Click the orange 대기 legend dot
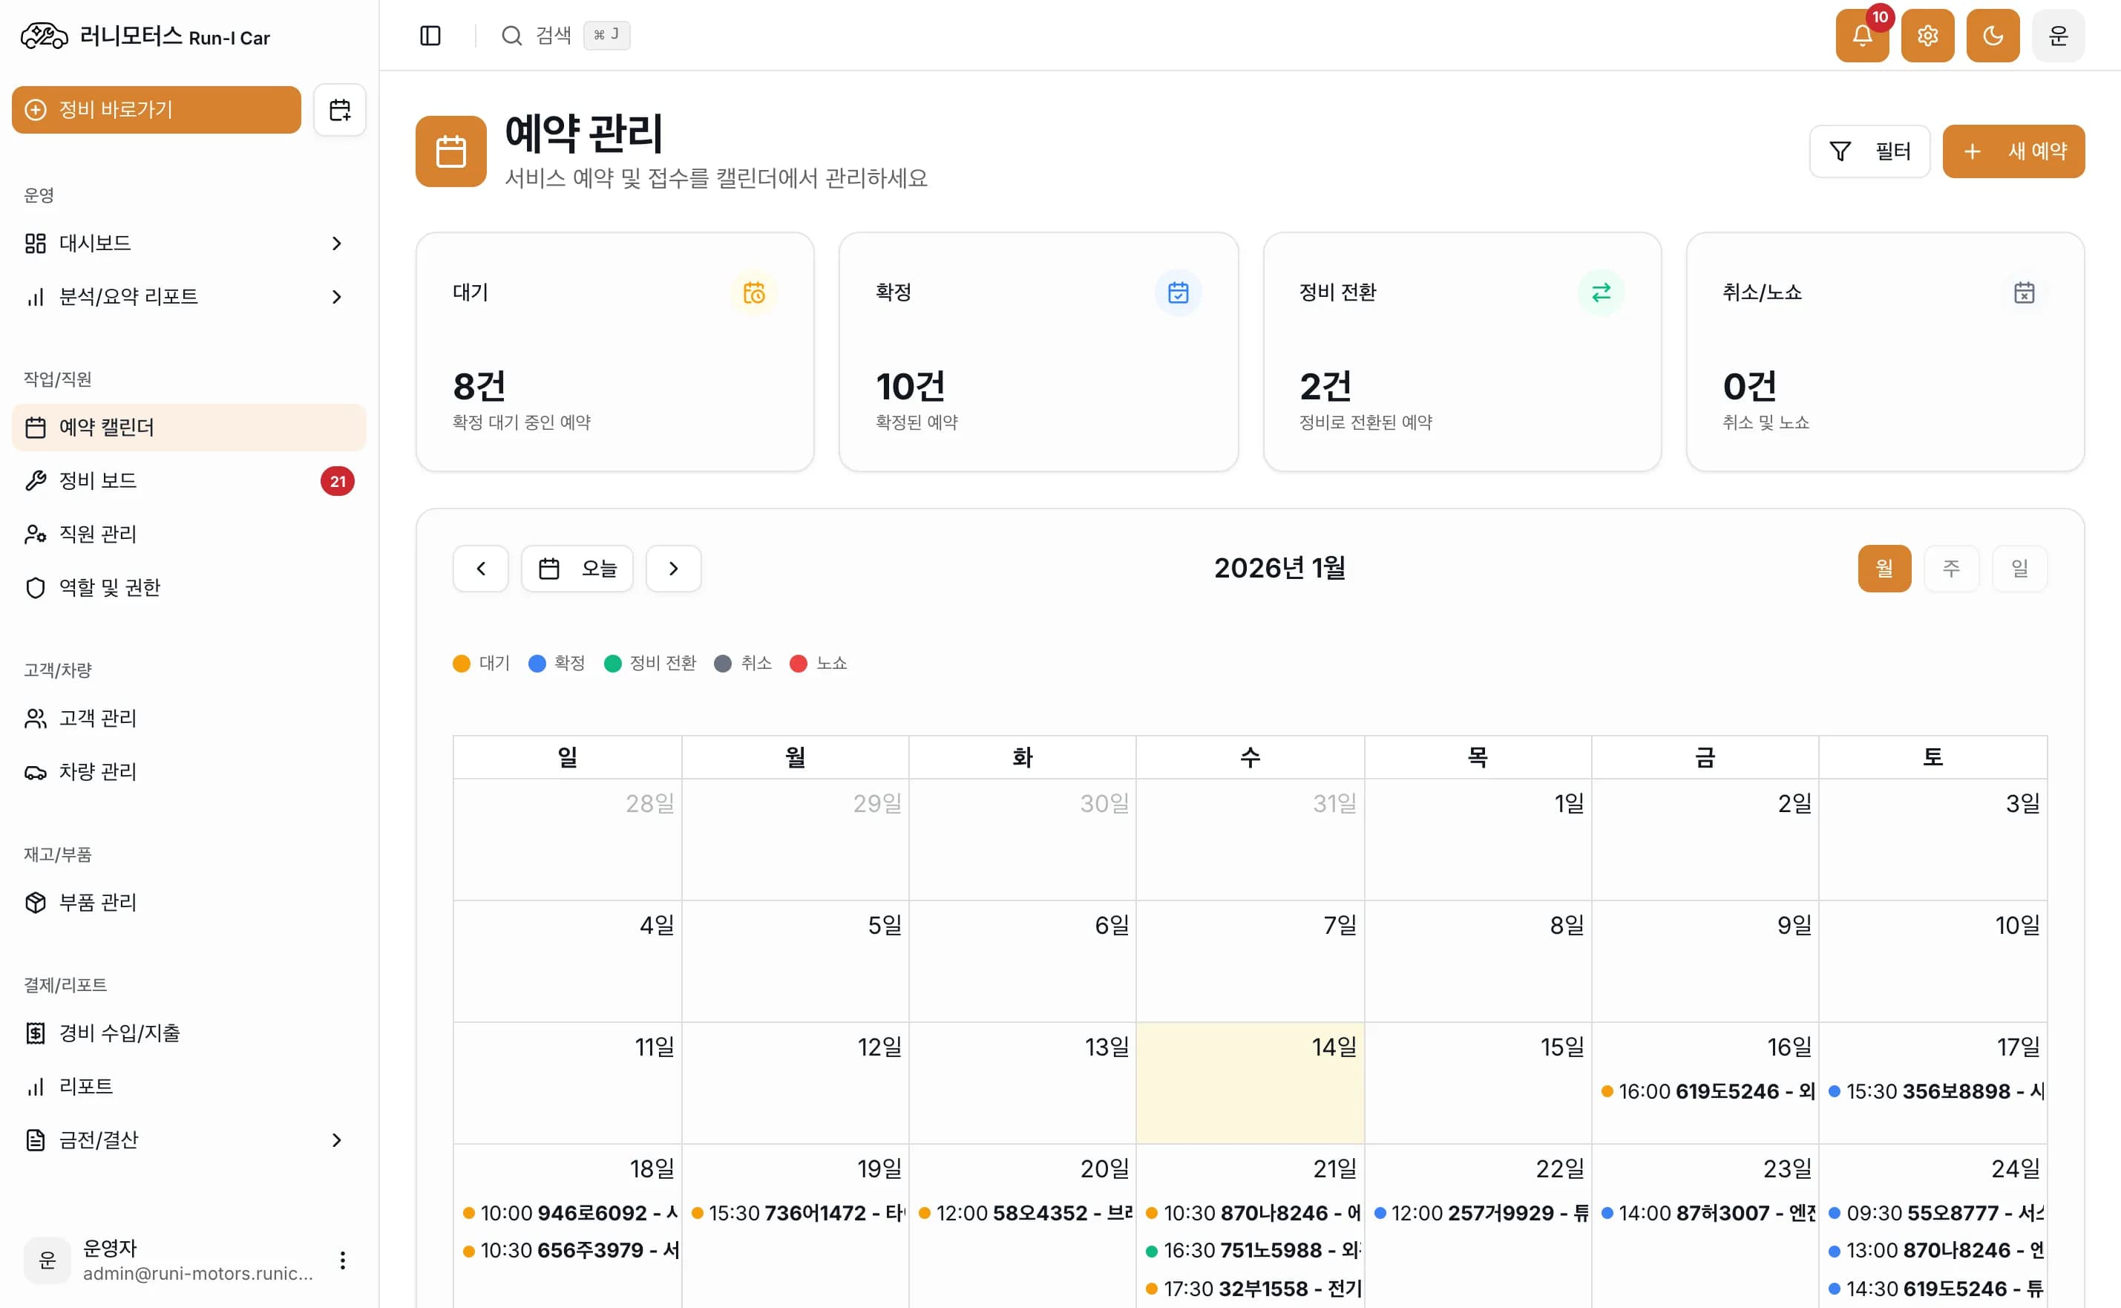The width and height of the screenshot is (2121, 1308). click(461, 664)
